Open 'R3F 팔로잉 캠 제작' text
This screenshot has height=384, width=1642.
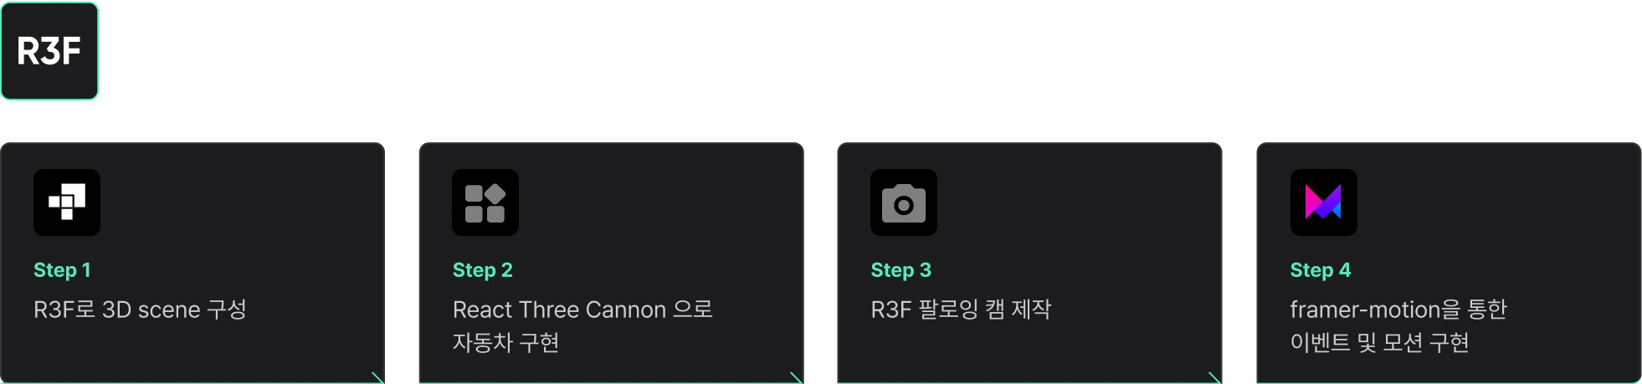(962, 310)
